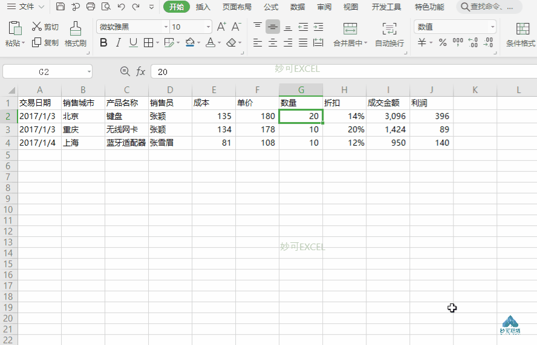Toggle Bold formatting

(x=103, y=43)
